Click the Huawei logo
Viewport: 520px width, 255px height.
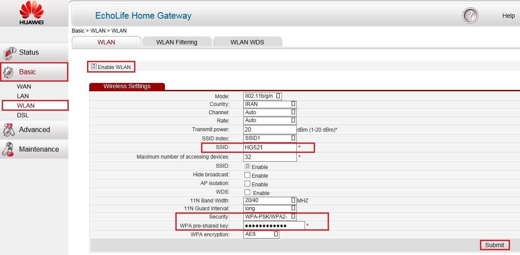point(32,13)
